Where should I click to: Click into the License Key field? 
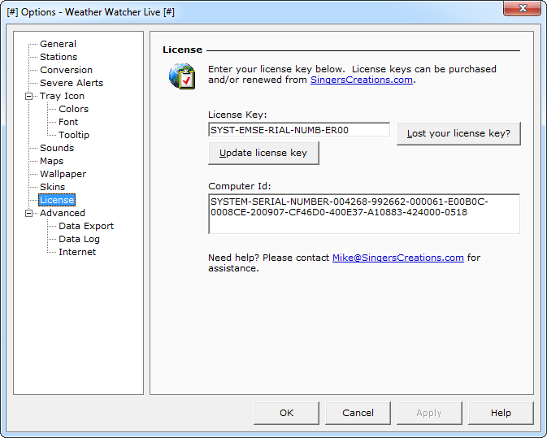[299, 130]
